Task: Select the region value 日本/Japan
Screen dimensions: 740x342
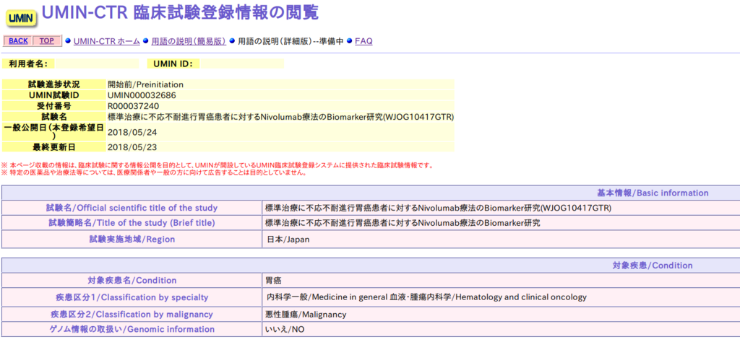Action: tap(288, 240)
